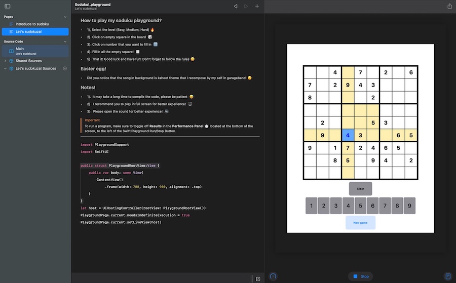Choose number 5 on the number pad
This screenshot has height=283, width=456.
pyautogui.click(x=360, y=206)
